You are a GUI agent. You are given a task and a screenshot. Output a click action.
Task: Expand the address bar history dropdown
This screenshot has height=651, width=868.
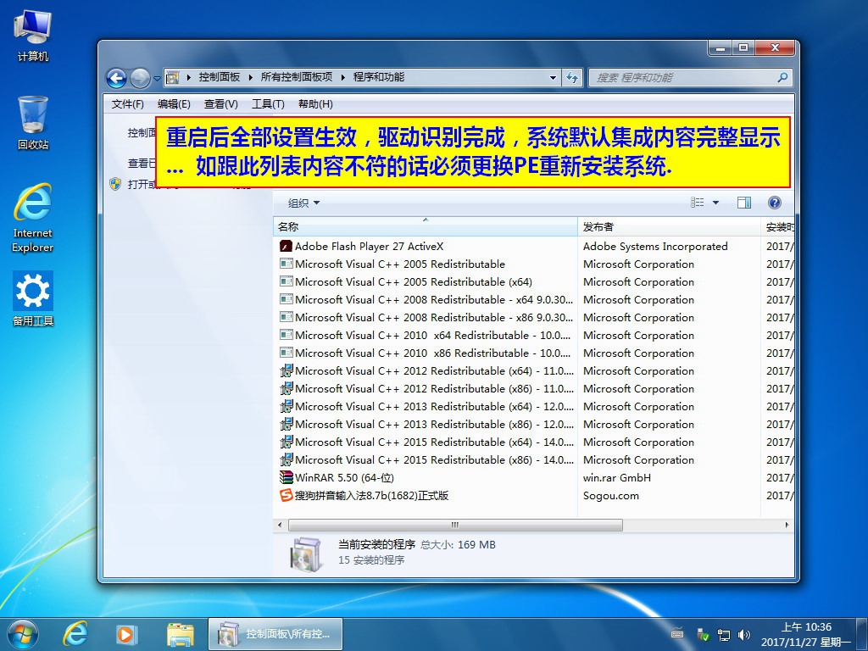[x=553, y=77]
